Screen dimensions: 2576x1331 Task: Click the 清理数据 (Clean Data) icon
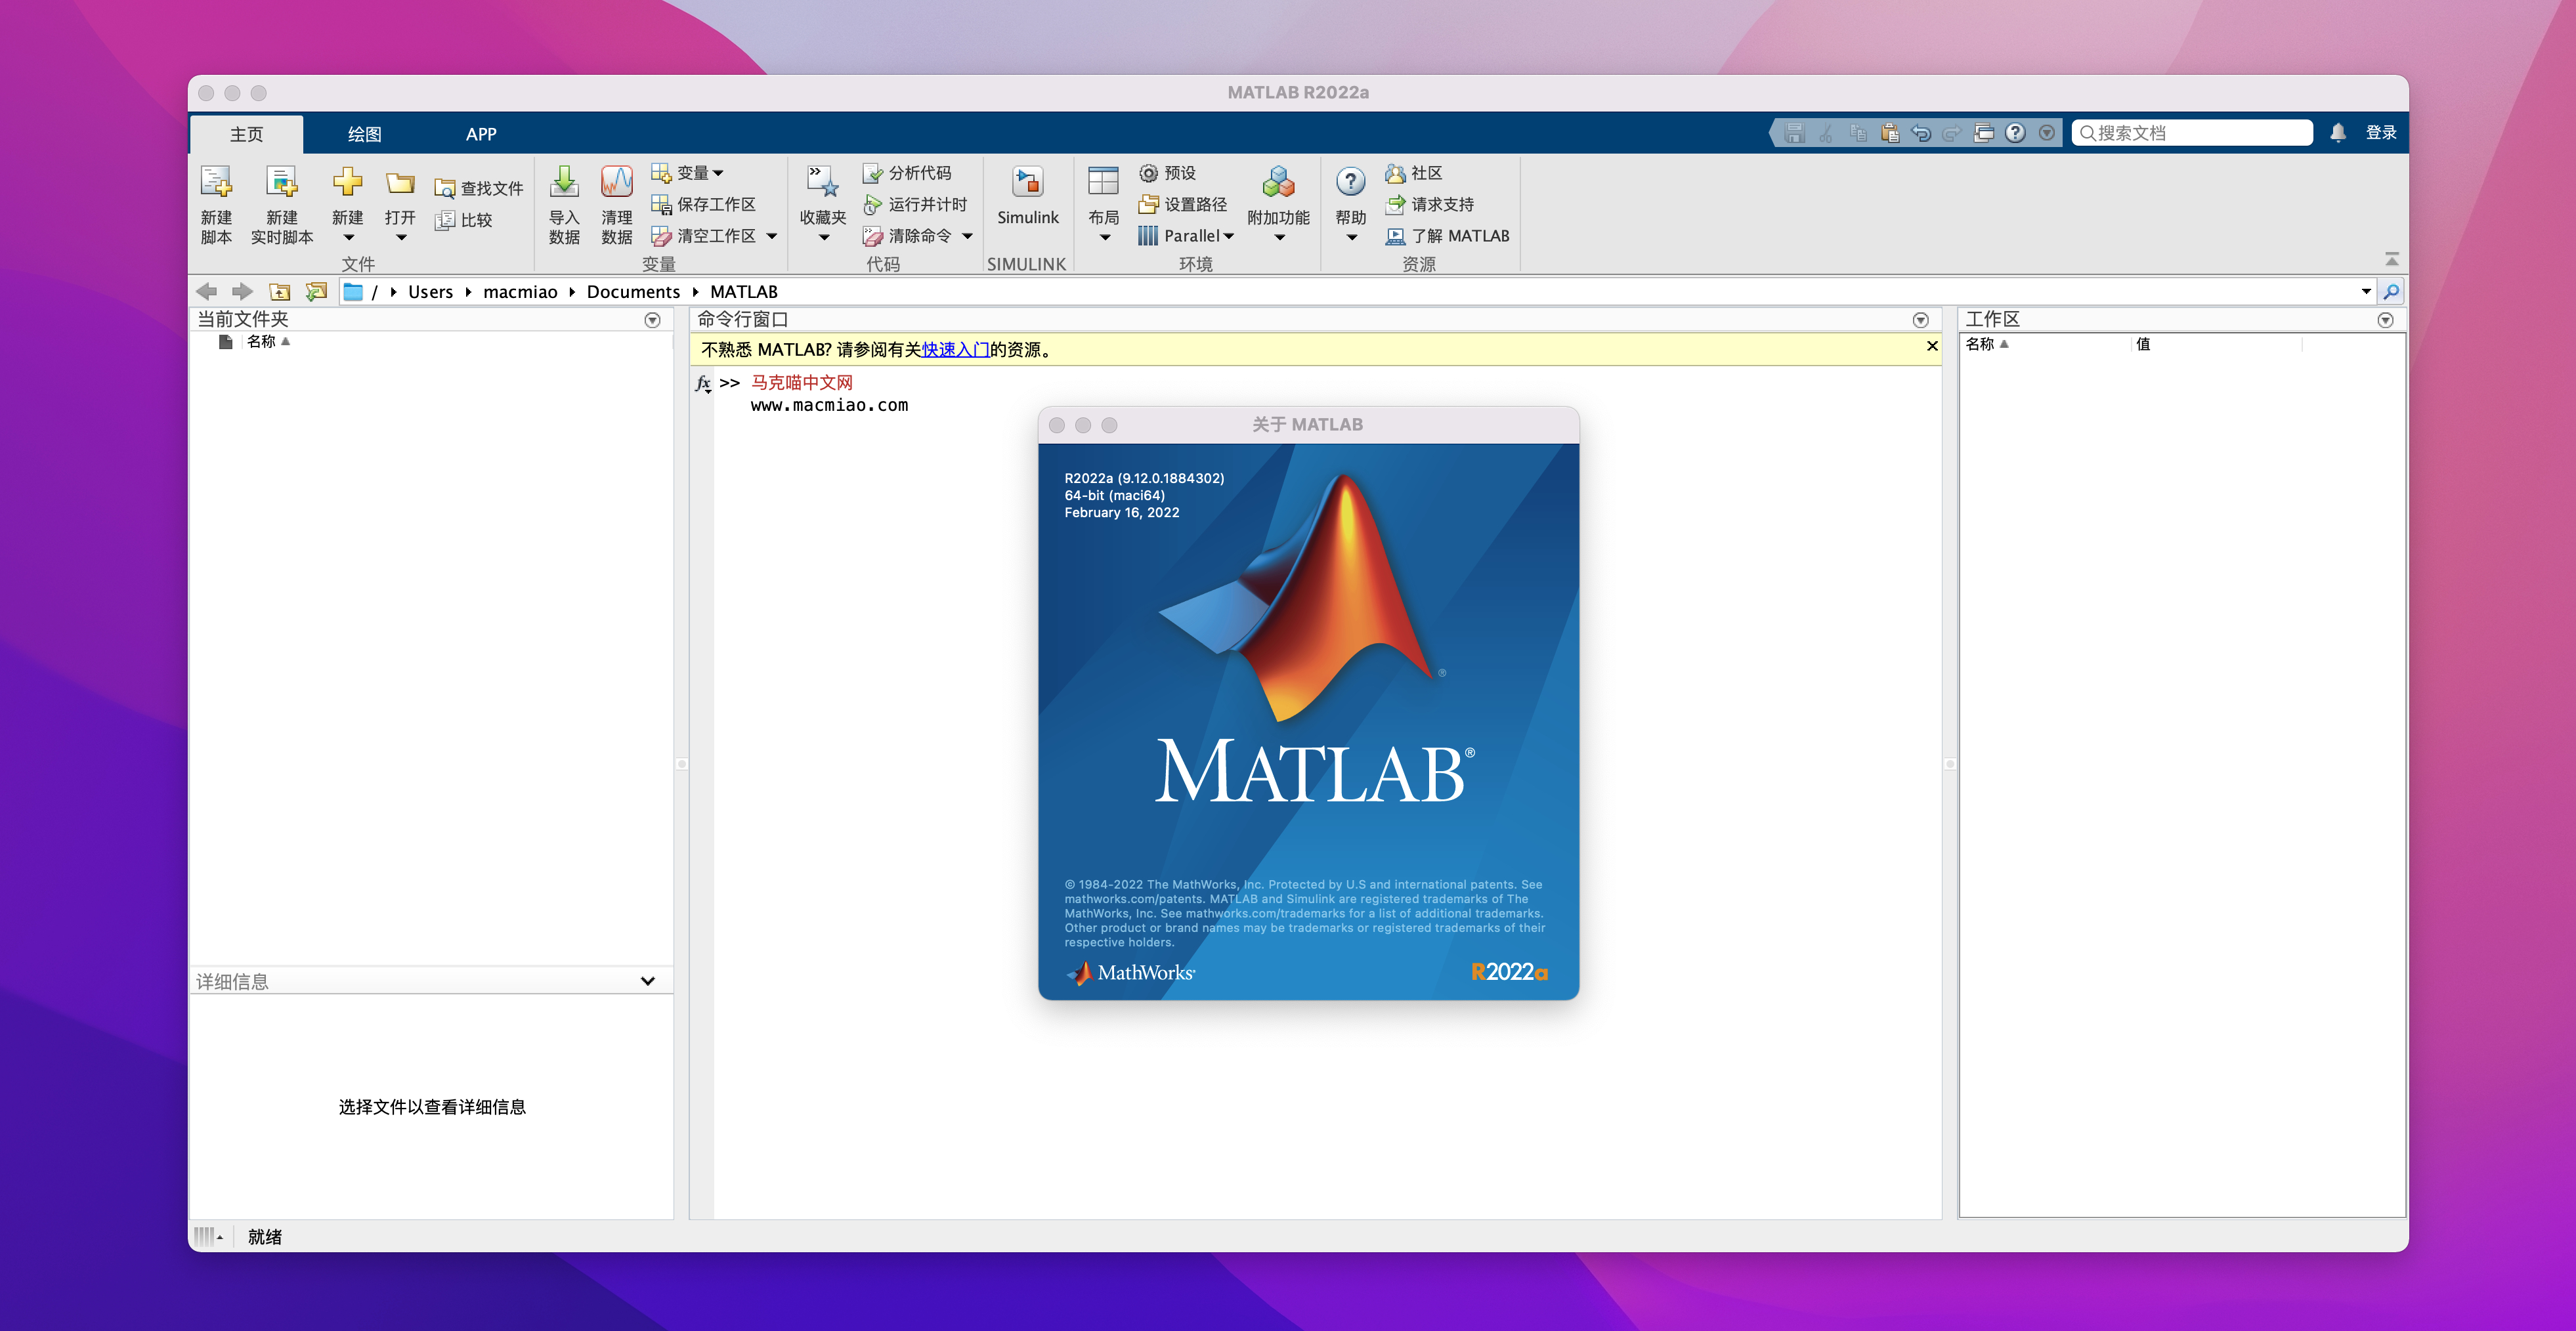617,182
